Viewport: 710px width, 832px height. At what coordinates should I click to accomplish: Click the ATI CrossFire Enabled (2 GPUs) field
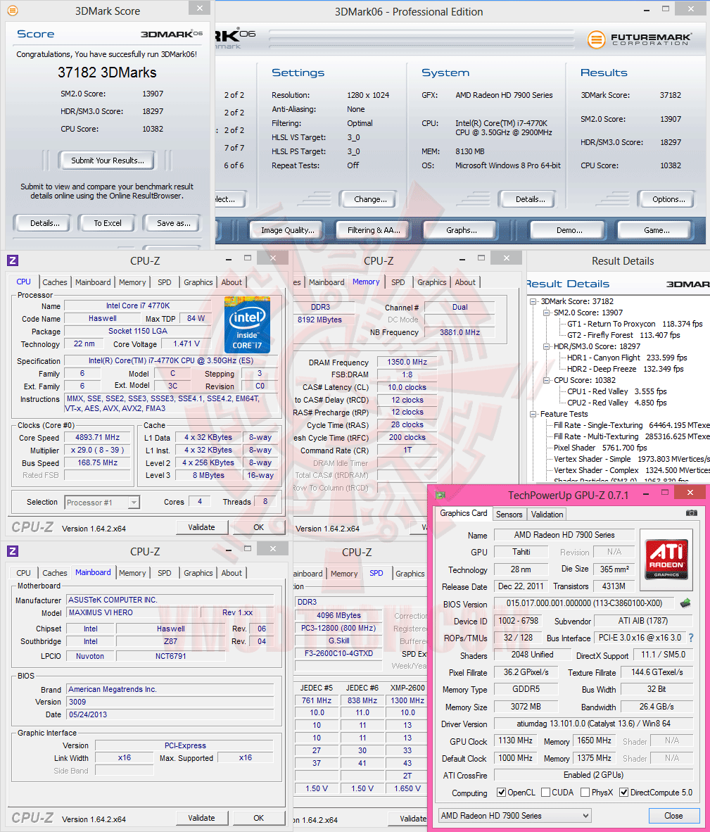coord(593,775)
